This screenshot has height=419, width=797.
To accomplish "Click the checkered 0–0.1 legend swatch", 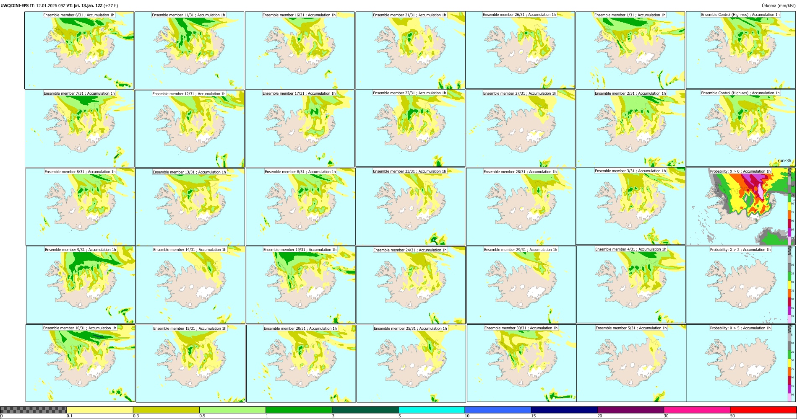I will (34, 410).
